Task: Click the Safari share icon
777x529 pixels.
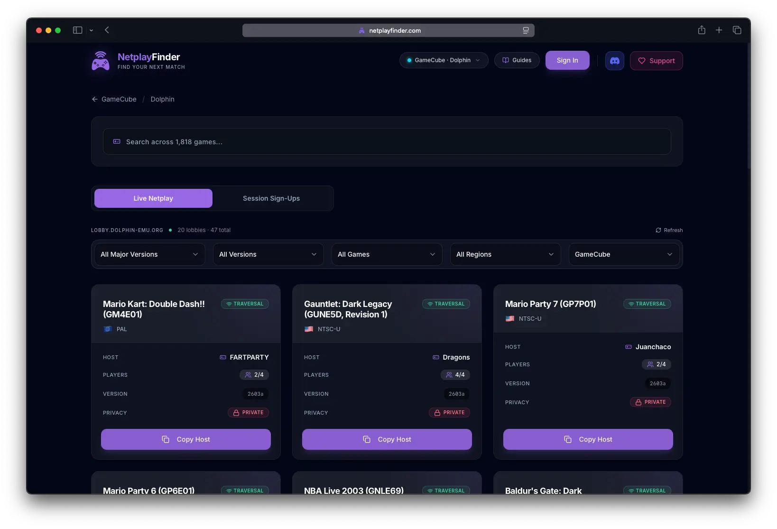Action: click(x=702, y=30)
